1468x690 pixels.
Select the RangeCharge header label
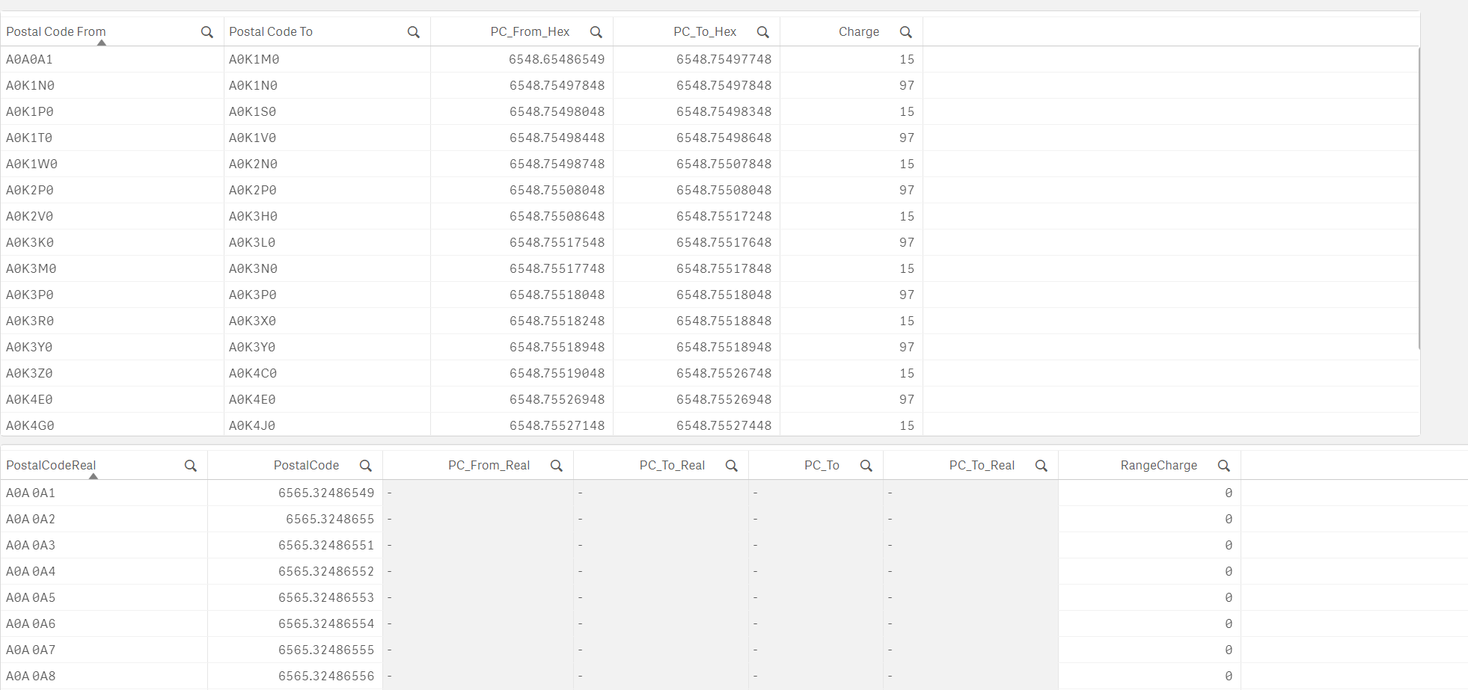click(1158, 464)
